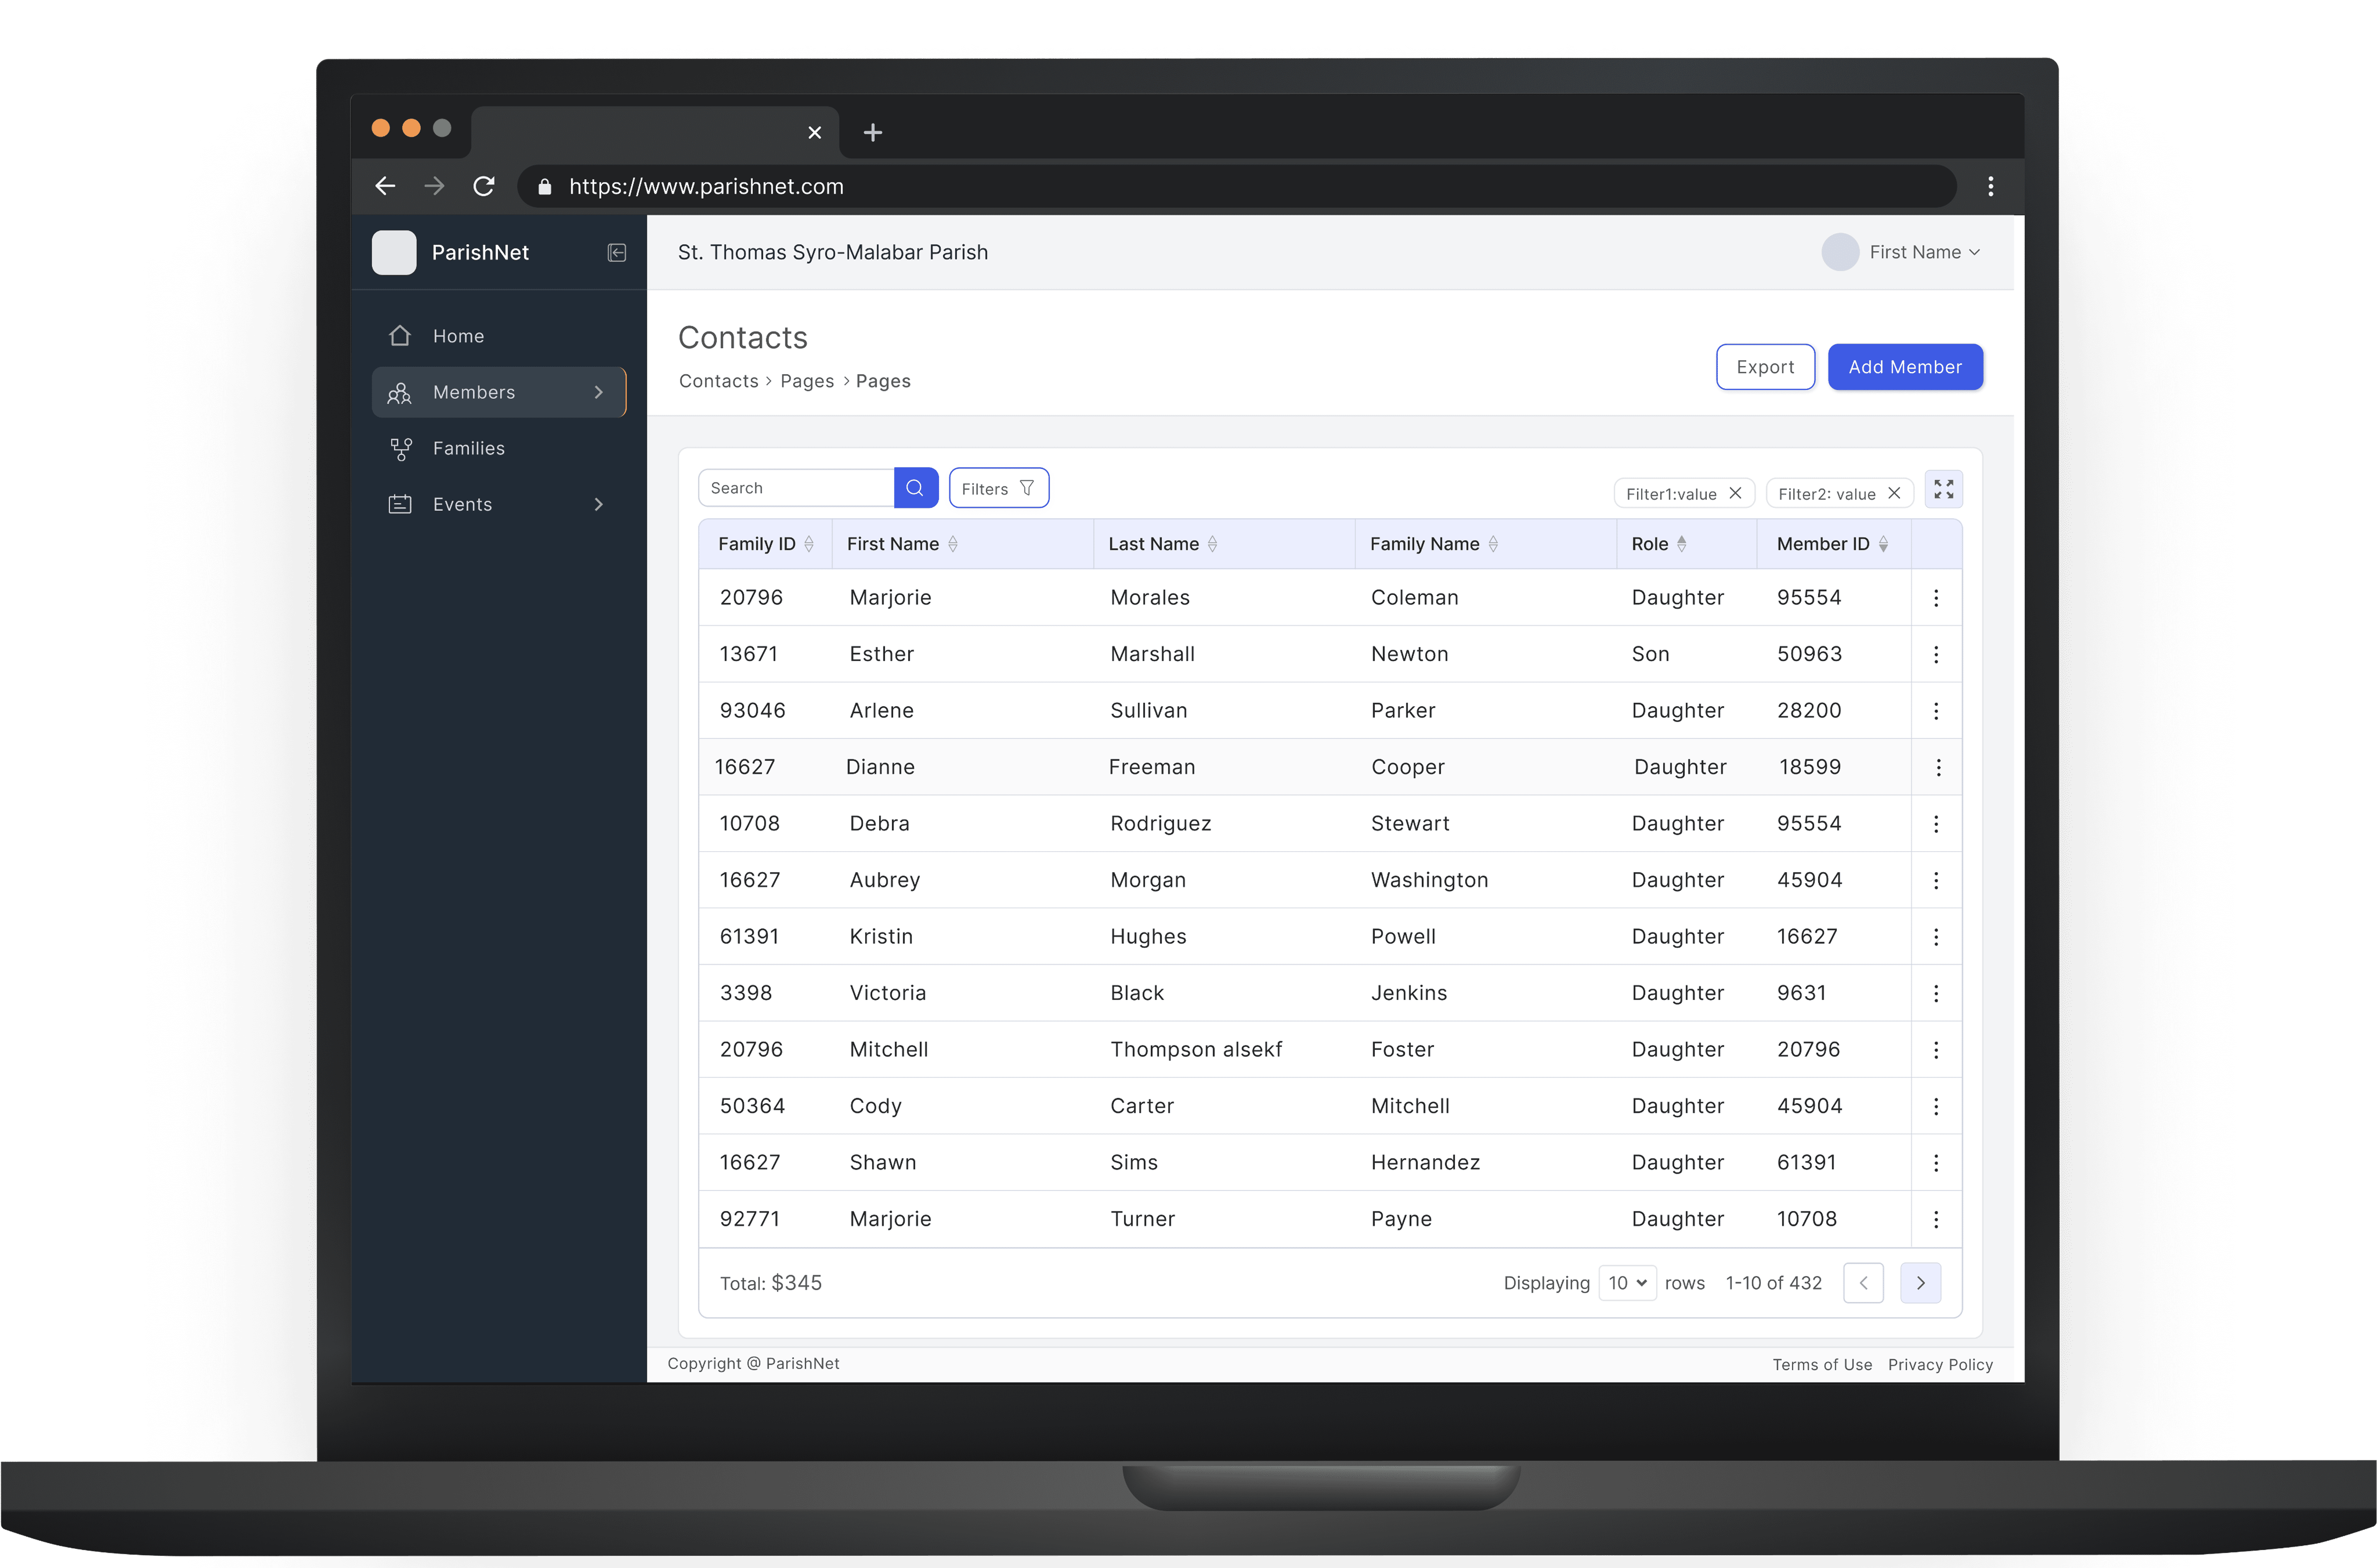Screen dimensions: 2377x1568
Task: Open row actions for Kristin Hughes
Action: click(1936, 937)
